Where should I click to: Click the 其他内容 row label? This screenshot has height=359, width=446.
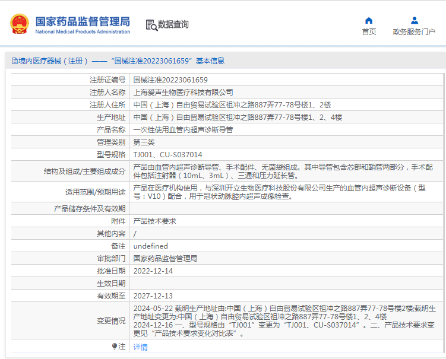tap(111, 234)
